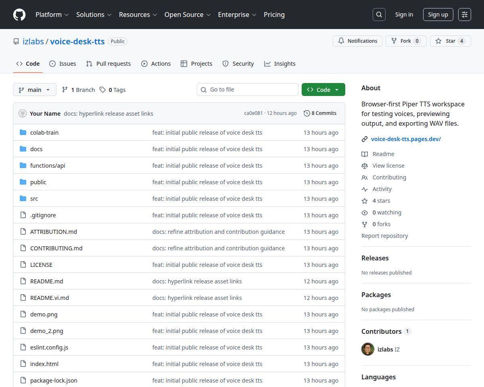Click the Contributing people icon in sidebar
The height and width of the screenshot is (387, 484).
365,177
